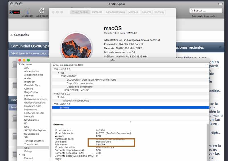This screenshot has height=161, width=228.
Task: Select the Extreme USB 3.0 device
Action: [131, 108]
